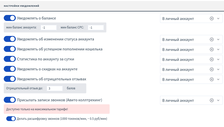Click the 'мин баланс аккаунта' input field
224x127 pixels.
[x=49, y=27]
